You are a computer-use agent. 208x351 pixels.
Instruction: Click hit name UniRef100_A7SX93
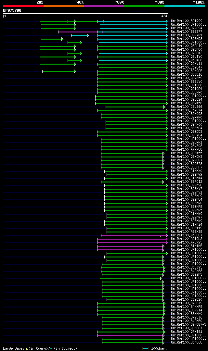point(187,243)
